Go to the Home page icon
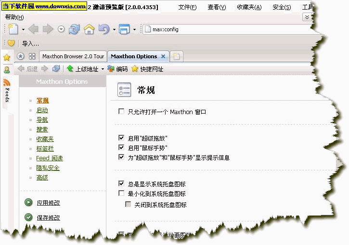 pyautogui.click(x=89, y=29)
